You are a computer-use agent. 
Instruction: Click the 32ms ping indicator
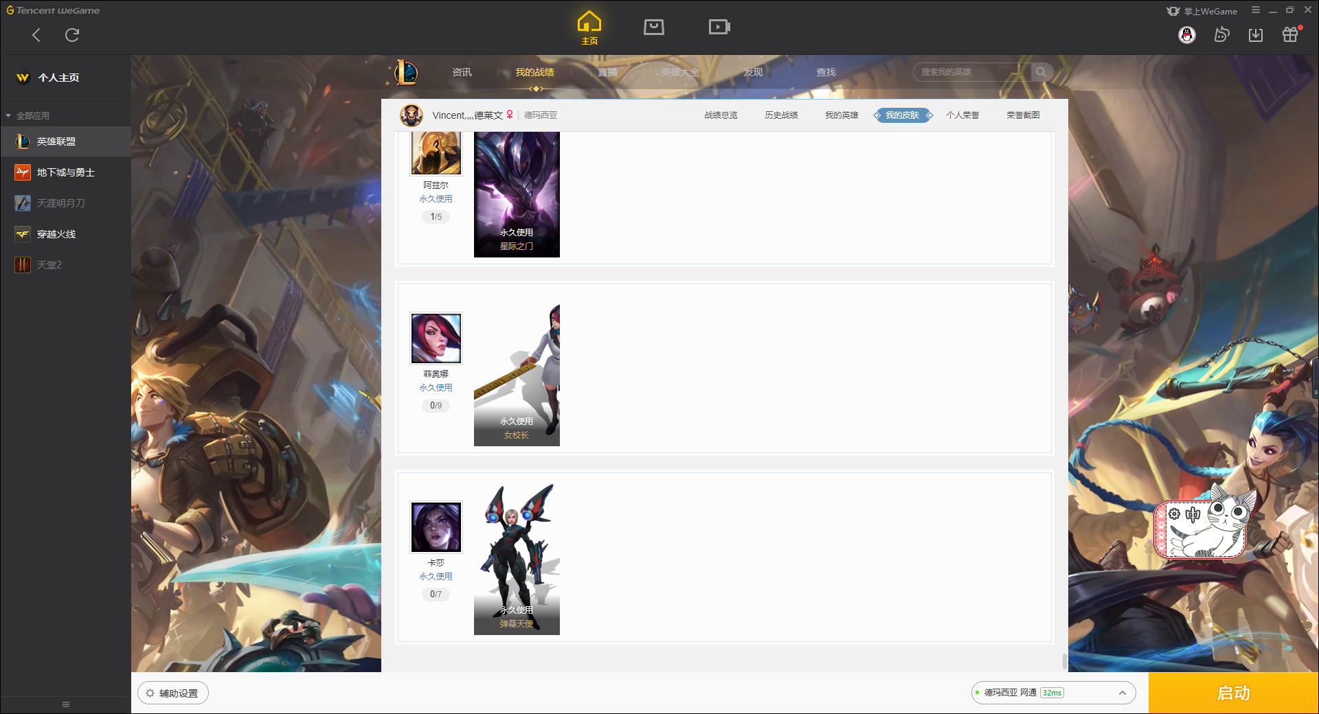tap(1052, 693)
